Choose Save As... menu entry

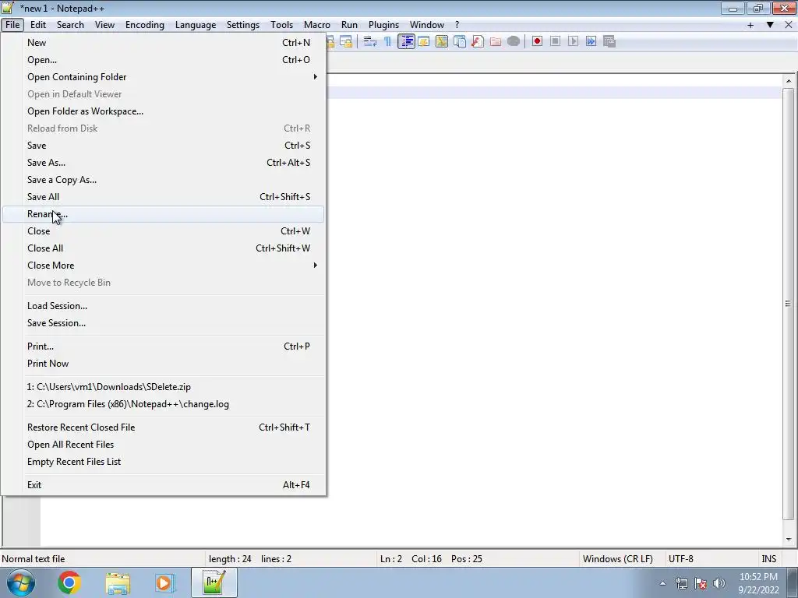coord(163,163)
